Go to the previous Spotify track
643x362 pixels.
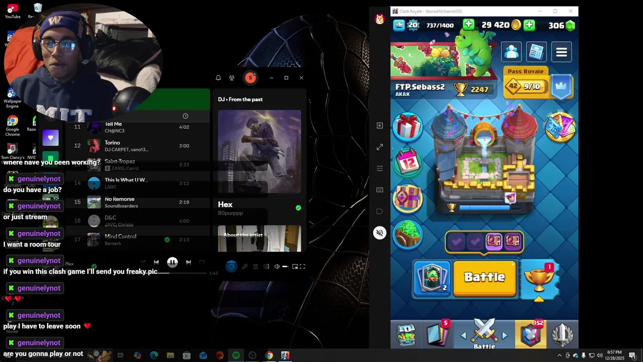click(156, 262)
